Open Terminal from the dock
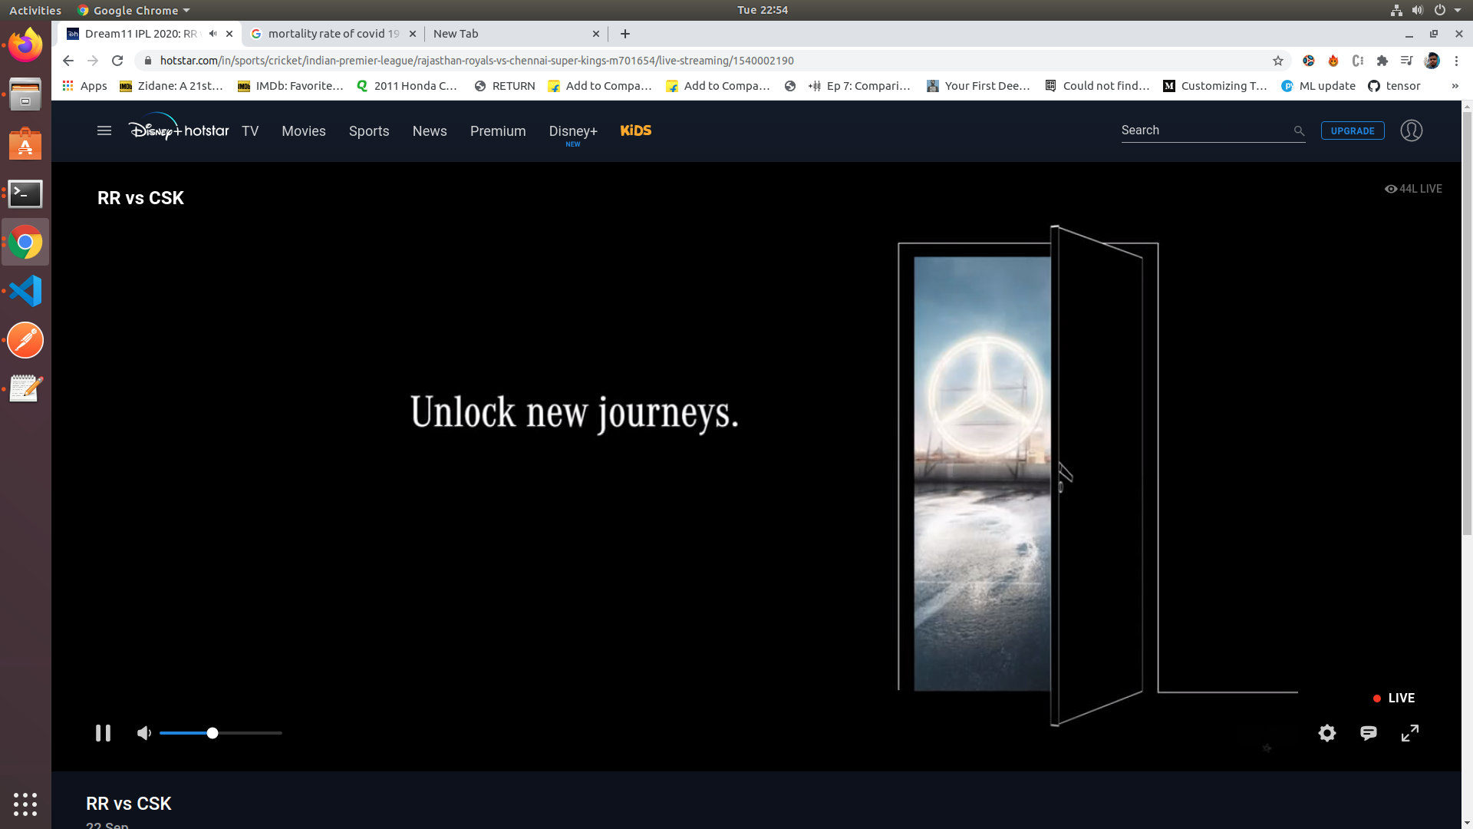 (x=25, y=193)
